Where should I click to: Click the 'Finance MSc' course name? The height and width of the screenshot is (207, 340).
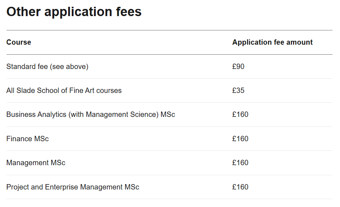28,139
